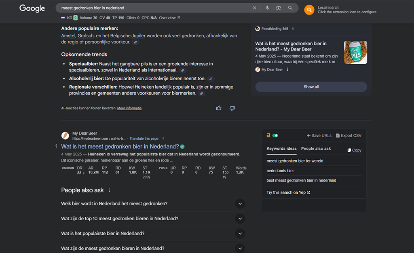Expand Welk bier wordt in Nederland het meest gedronken?
The image size is (414, 253).
pyautogui.click(x=153, y=204)
